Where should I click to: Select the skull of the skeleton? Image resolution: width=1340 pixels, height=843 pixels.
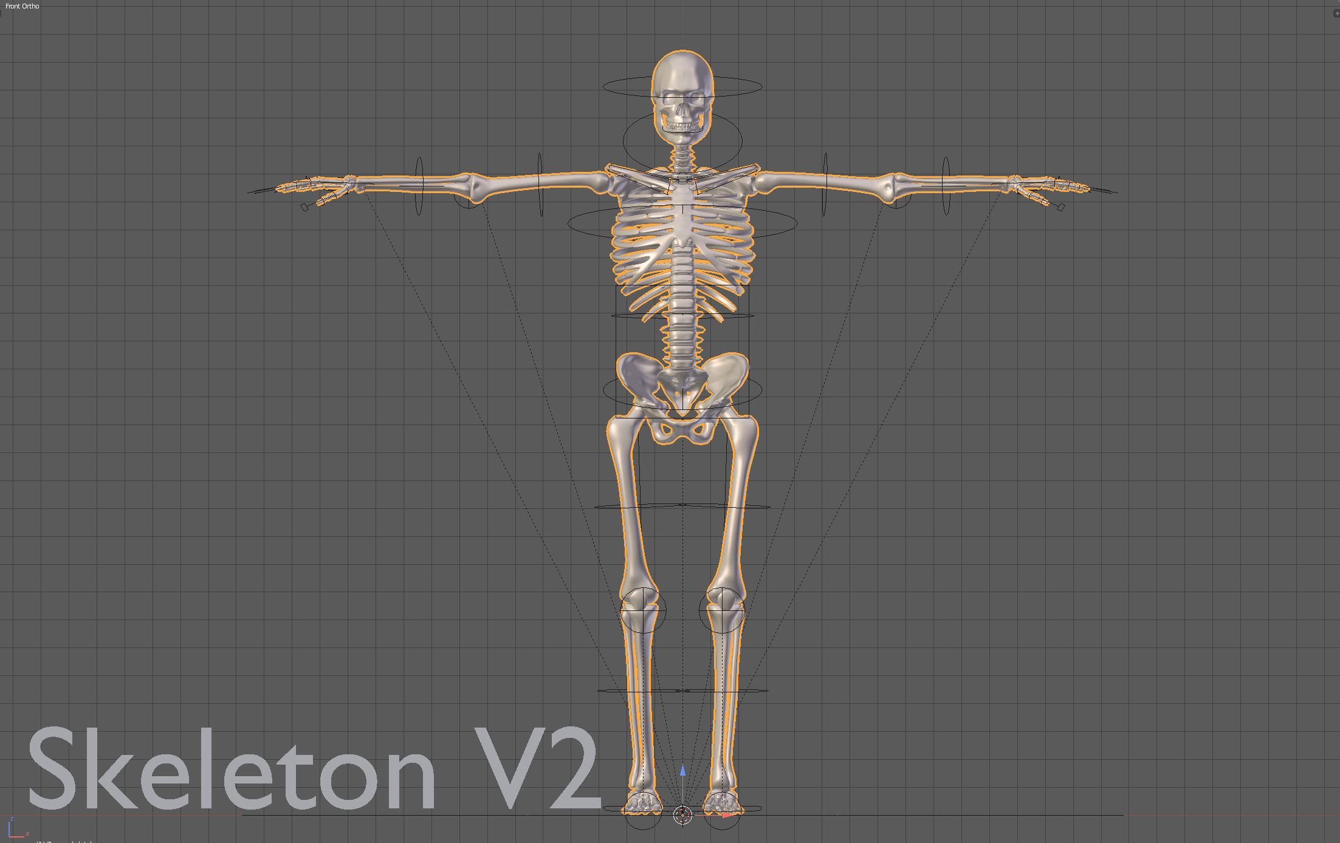pyautogui.click(x=682, y=91)
